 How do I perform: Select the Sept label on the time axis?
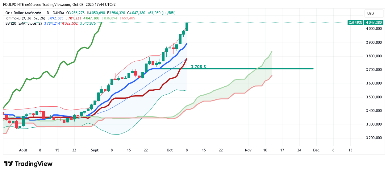point(94,150)
